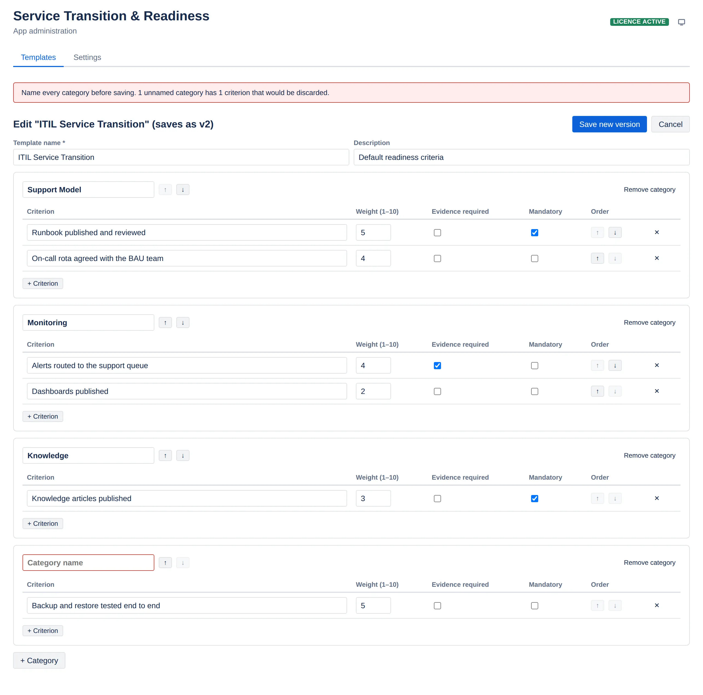Delete Backup and restore criterion
Image resolution: width=703 pixels, height=695 pixels.
point(657,605)
